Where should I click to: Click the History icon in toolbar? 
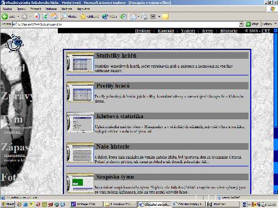(x=123, y=17)
